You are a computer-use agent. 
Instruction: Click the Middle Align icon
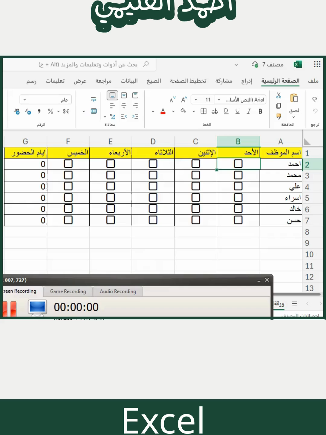[x=124, y=95]
